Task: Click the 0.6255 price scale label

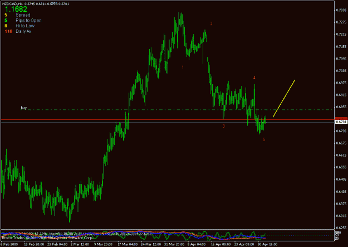Action: point(341,228)
